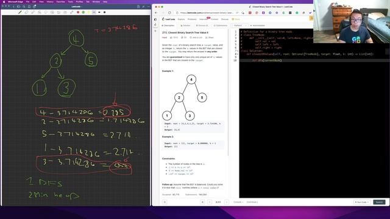
Task: Click the problem list icon at bottom left
Action: 165,202
